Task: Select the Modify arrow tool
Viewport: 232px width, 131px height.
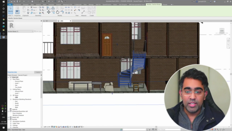Action: point(11,10)
